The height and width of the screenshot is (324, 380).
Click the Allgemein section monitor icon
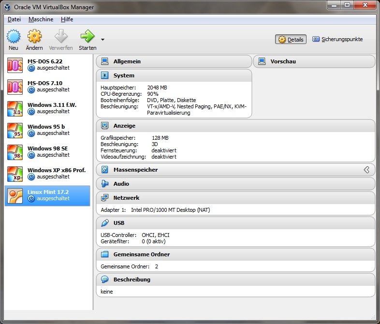pyautogui.click(x=105, y=61)
